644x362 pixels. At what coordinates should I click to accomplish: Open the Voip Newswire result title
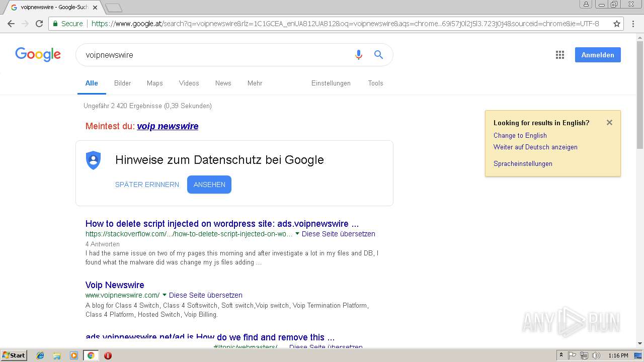coord(115,285)
